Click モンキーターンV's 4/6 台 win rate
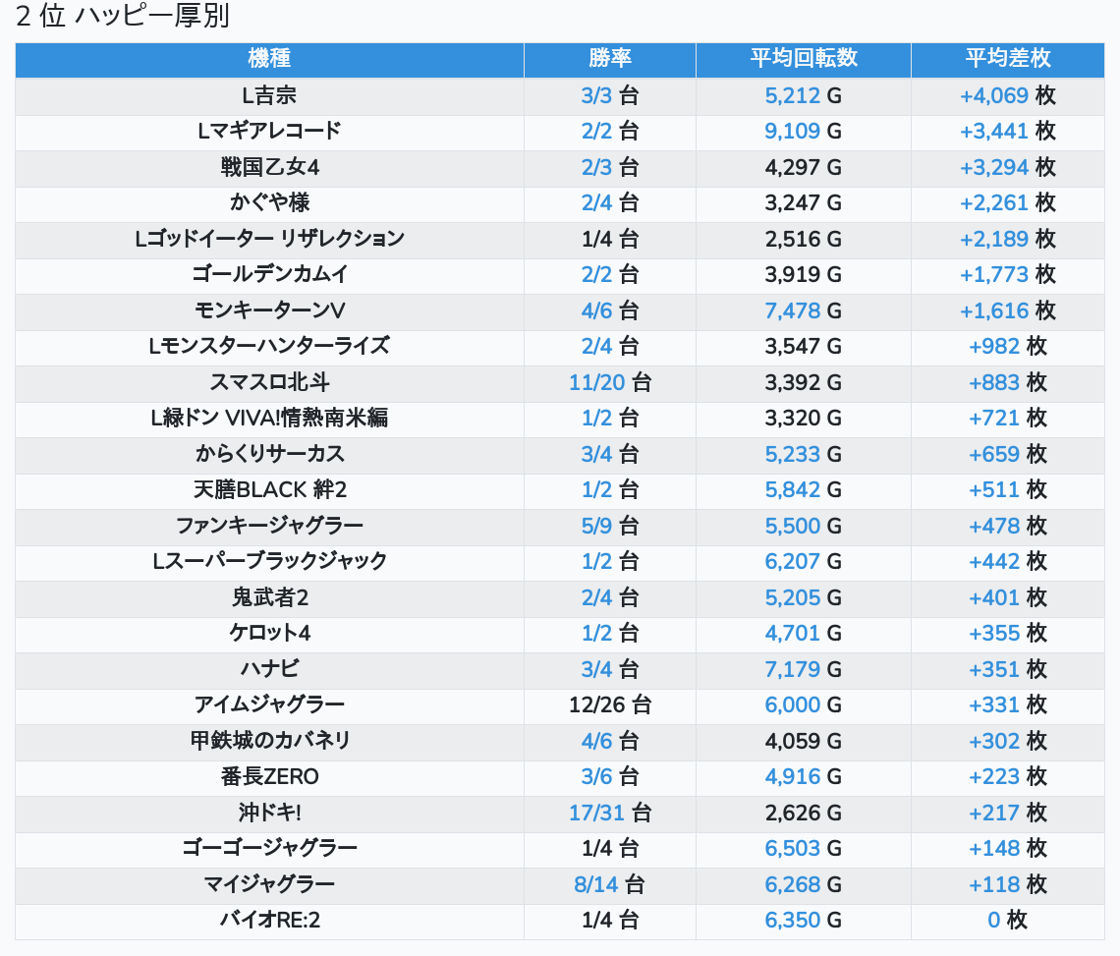1120x956 pixels. [x=610, y=310]
